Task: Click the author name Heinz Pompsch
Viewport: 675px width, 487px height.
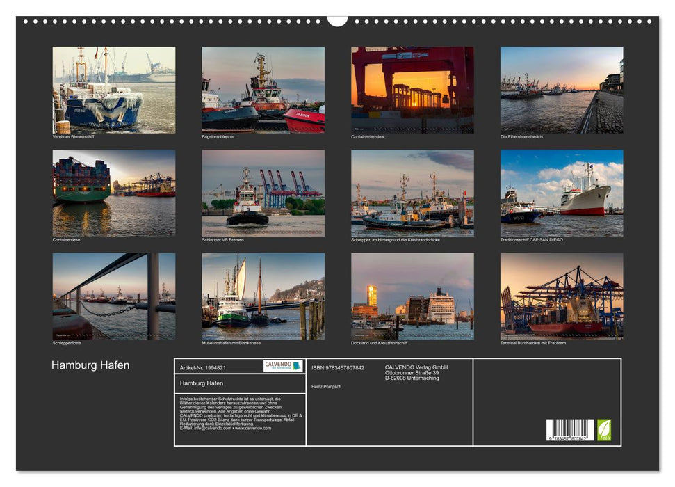Action: [327, 387]
